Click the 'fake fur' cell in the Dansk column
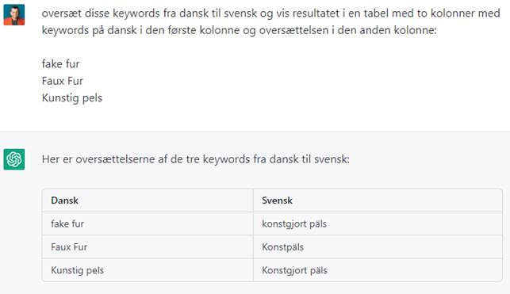Screen dimensions: 510x294 coord(148,223)
